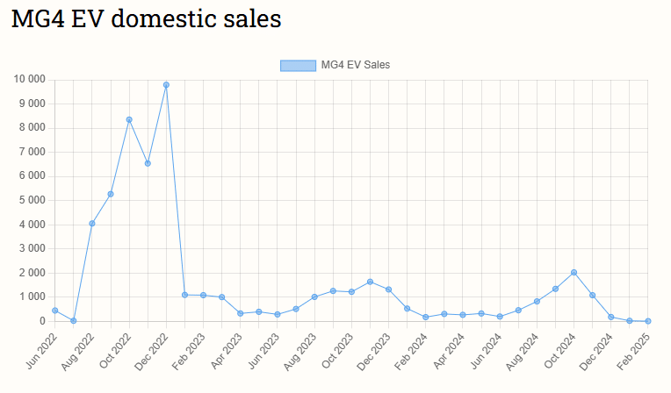Click the July 2022 zero data point
The width and height of the screenshot is (671, 393).
pyautogui.click(x=74, y=321)
